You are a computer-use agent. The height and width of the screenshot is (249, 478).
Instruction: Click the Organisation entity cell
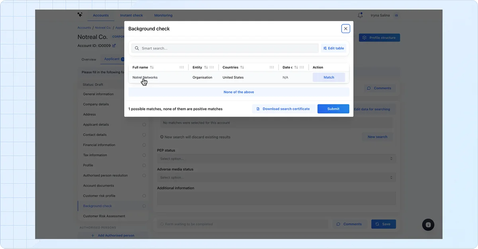click(x=202, y=78)
